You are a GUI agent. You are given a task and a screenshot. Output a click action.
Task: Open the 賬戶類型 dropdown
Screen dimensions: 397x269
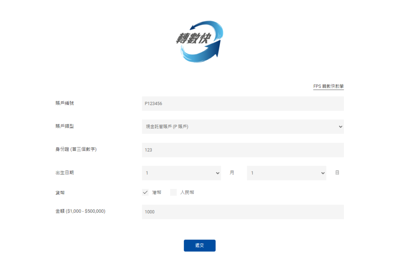(x=243, y=127)
